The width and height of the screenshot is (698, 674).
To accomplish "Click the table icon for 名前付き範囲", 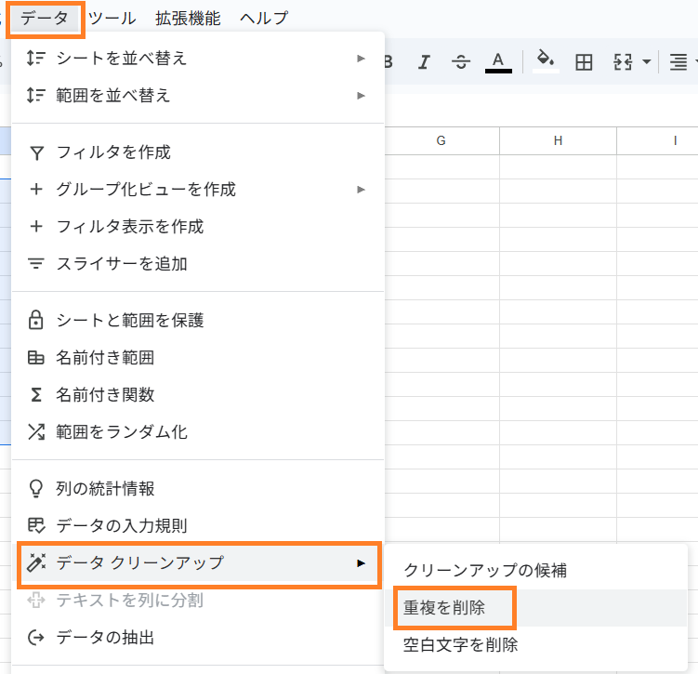I will [36, 358].
